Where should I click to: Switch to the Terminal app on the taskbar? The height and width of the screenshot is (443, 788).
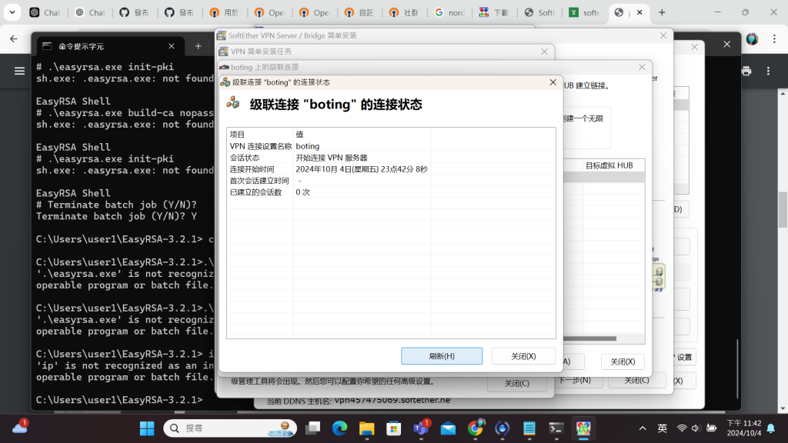(x=556, y=428)
